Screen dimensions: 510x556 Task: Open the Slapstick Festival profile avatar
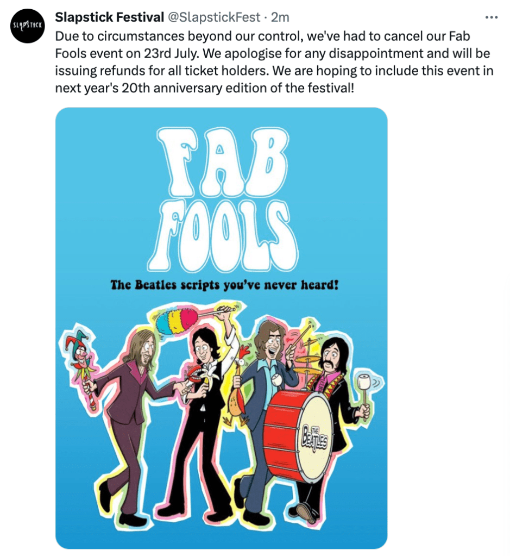[27, 26]
